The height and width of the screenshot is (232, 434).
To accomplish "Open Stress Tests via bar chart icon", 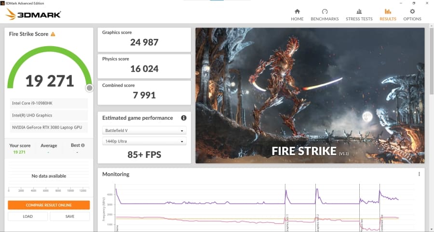I will point(359,12).
